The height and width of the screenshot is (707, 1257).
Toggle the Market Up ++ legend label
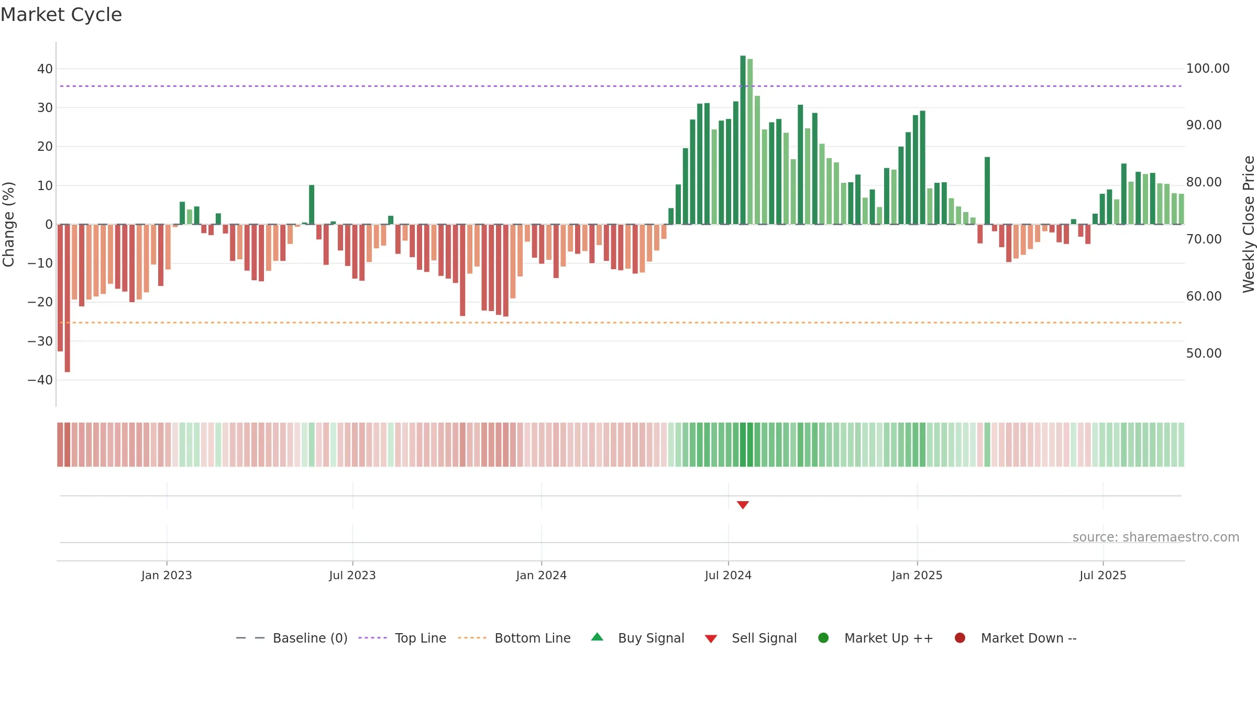click(889, 638)
